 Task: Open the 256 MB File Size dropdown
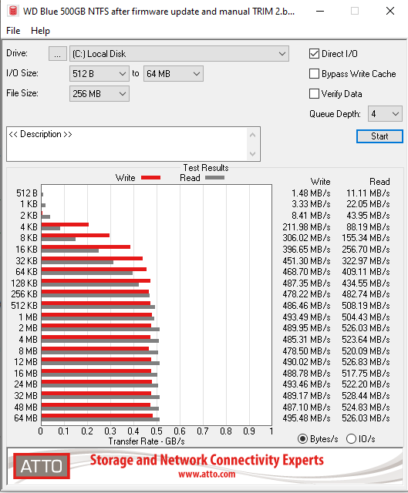99,94
